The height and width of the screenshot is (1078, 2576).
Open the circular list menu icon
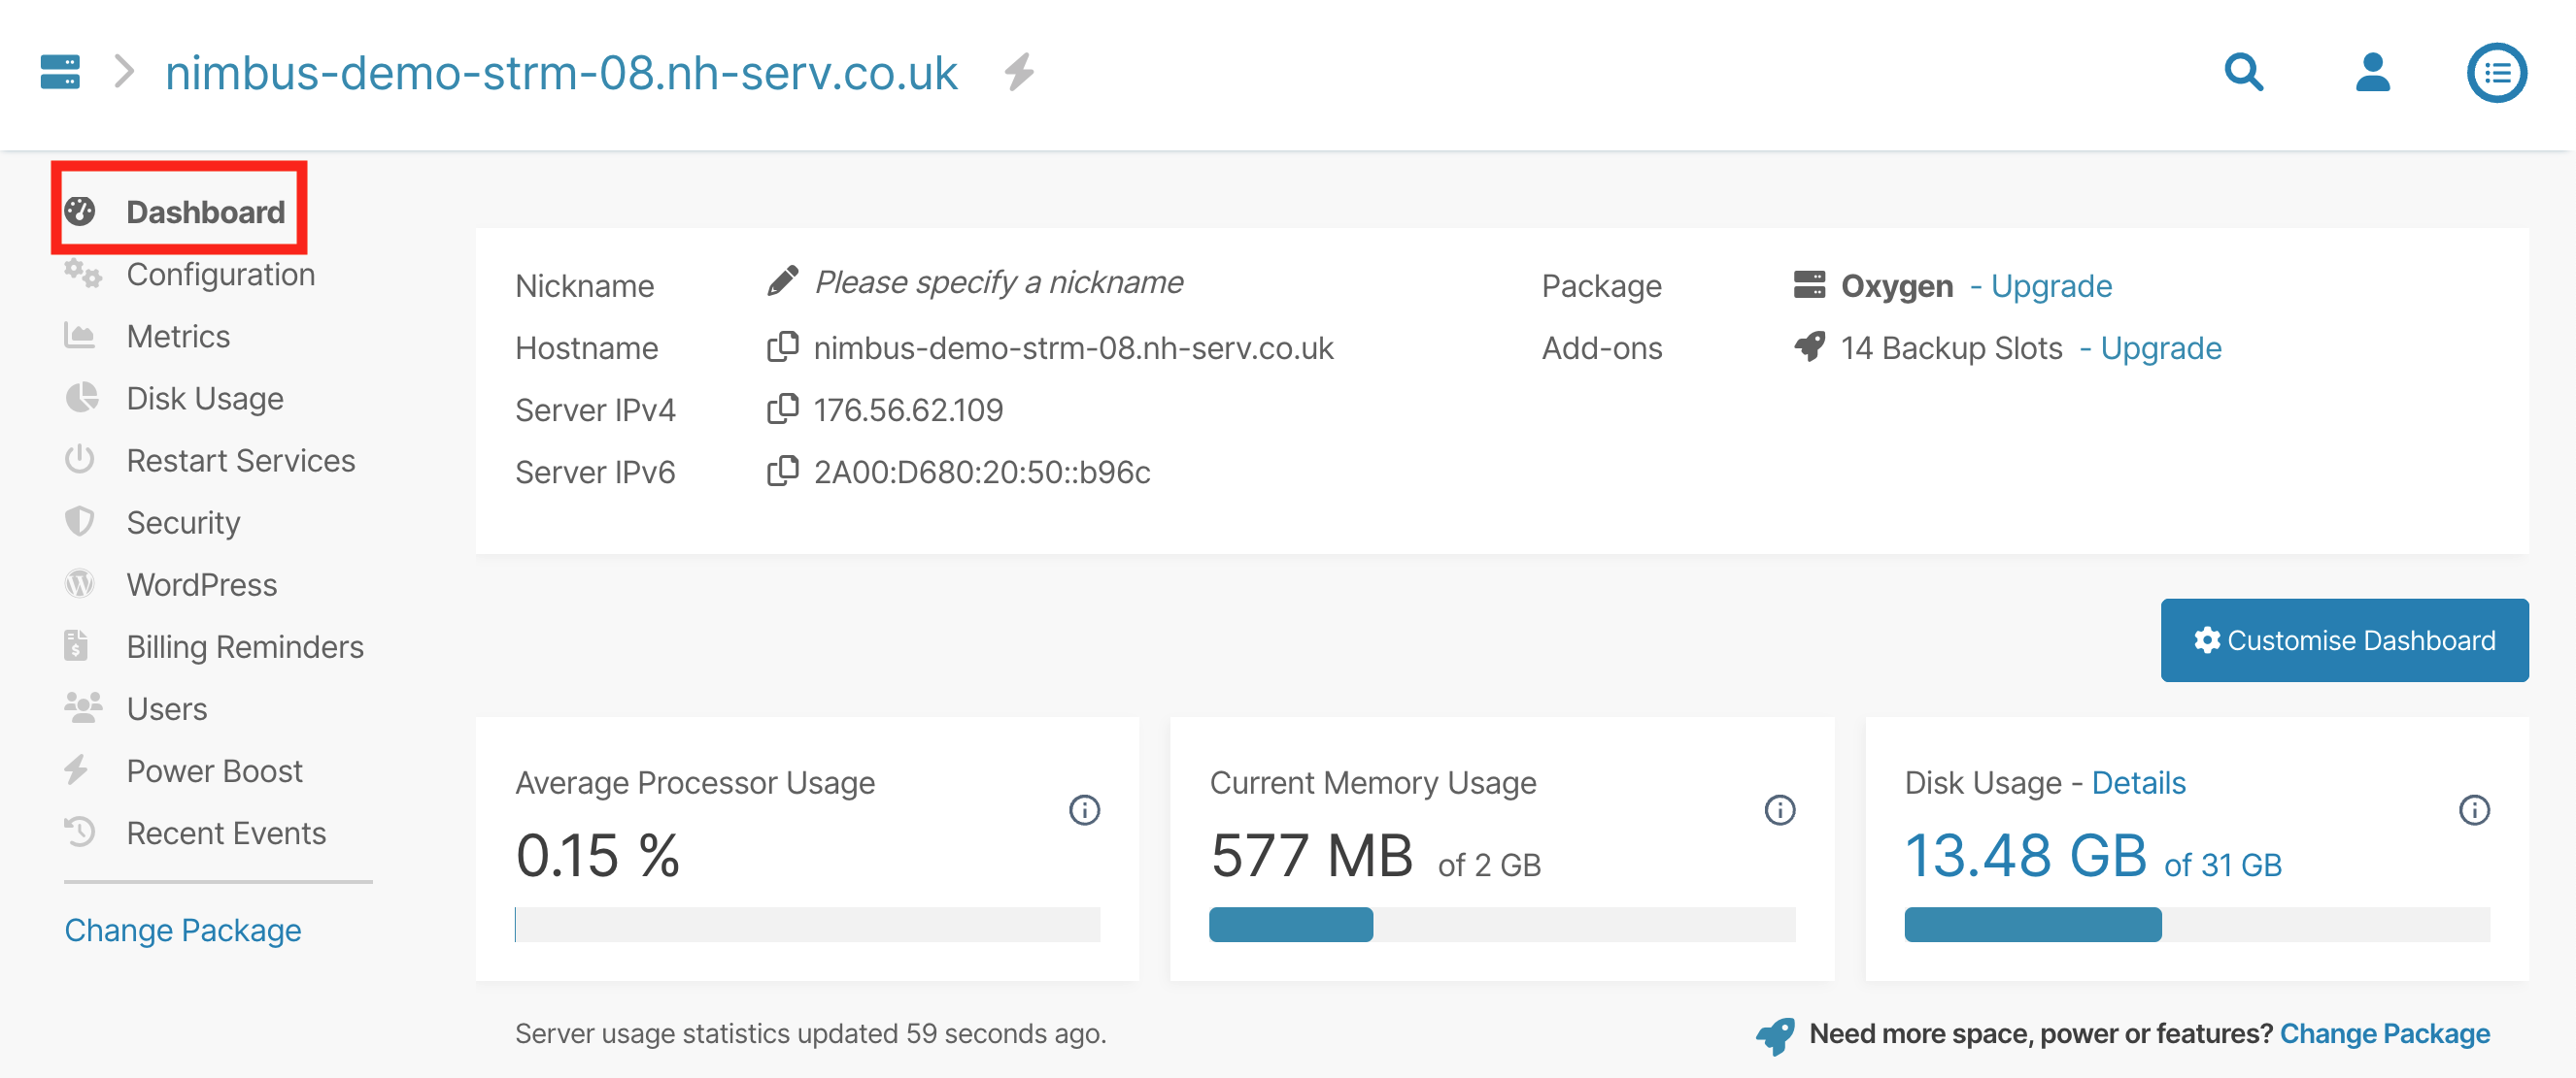(x=2496, y=72)
